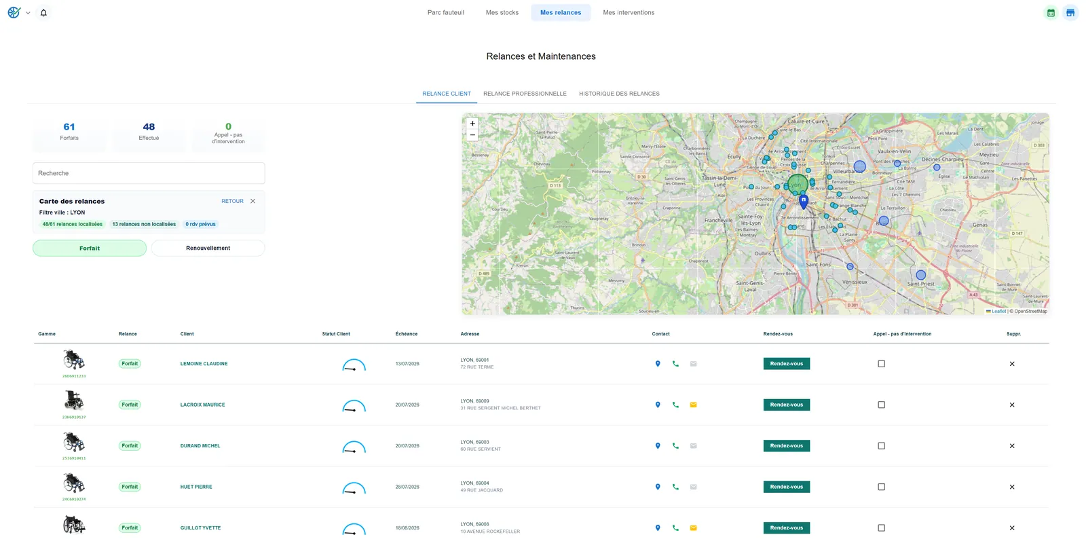Book Rendez-vous for HUET PIERRE
Image resolution: width=1086 pixels, height=539 pixels.
787,487
